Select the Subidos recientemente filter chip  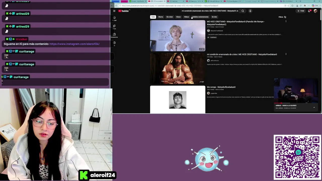pyautogui.click(x=200, y=17)
